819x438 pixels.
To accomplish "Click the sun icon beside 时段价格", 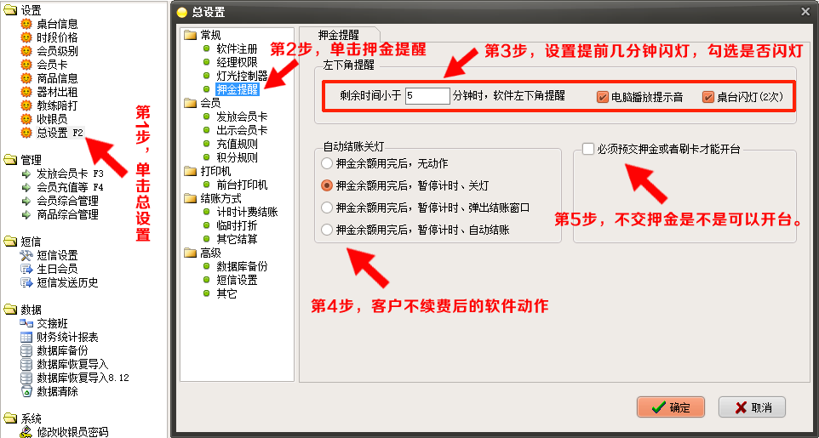I will tap(26, 37).
